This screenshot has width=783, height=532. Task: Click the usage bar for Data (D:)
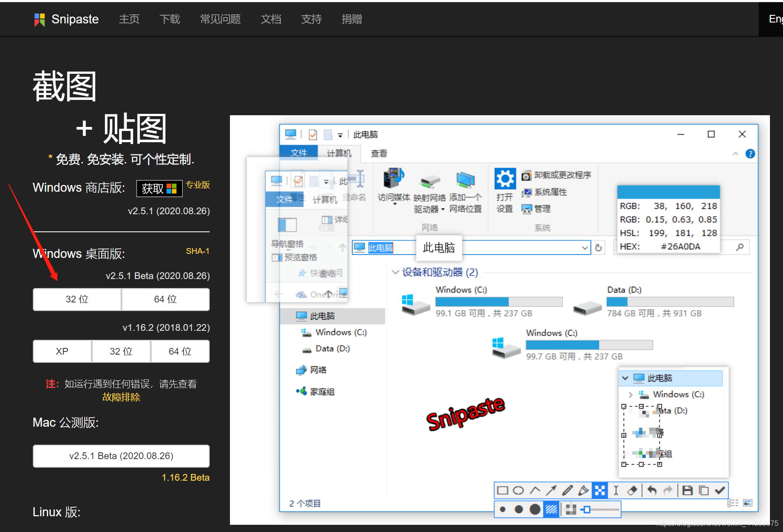tap(670, 302)
